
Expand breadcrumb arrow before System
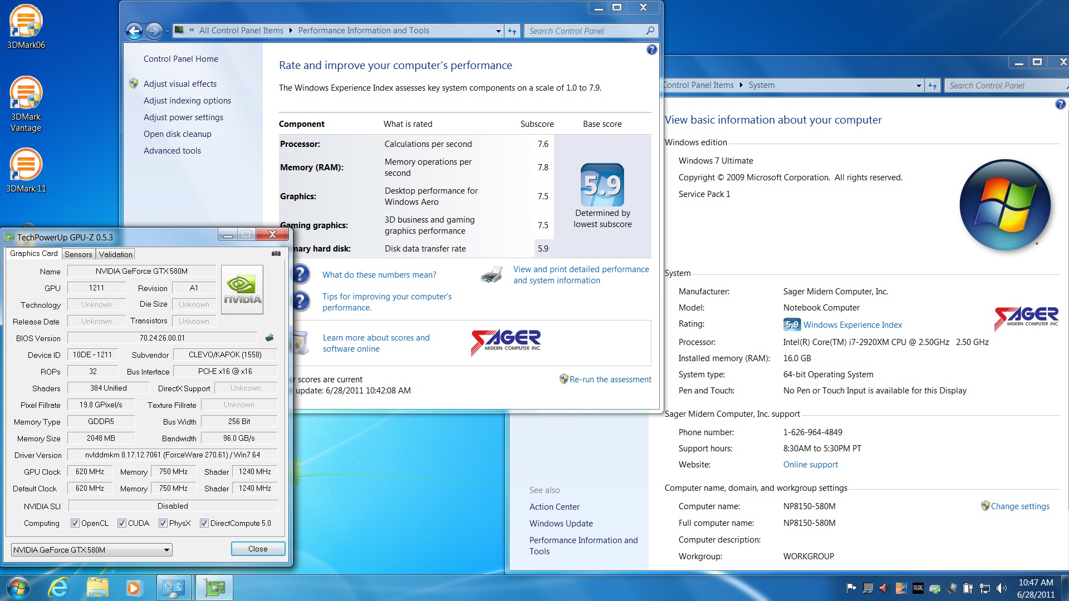[741, 85]
